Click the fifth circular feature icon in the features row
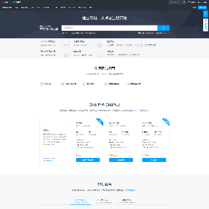The height and width of the screenshot is (209, 209). (x=127, y=84)
